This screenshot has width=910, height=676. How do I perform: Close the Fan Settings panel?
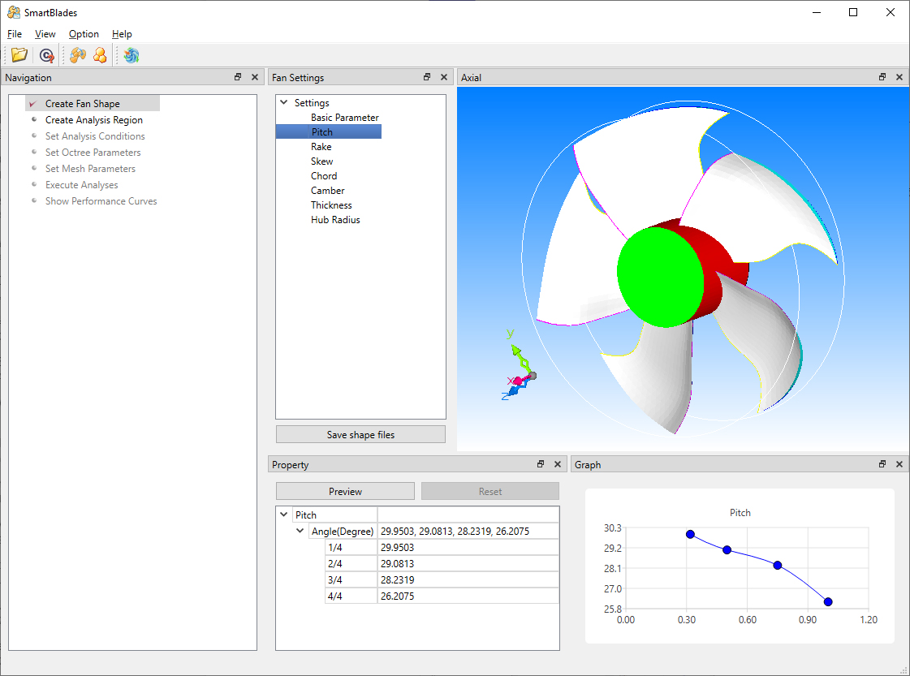click(444, 77)
